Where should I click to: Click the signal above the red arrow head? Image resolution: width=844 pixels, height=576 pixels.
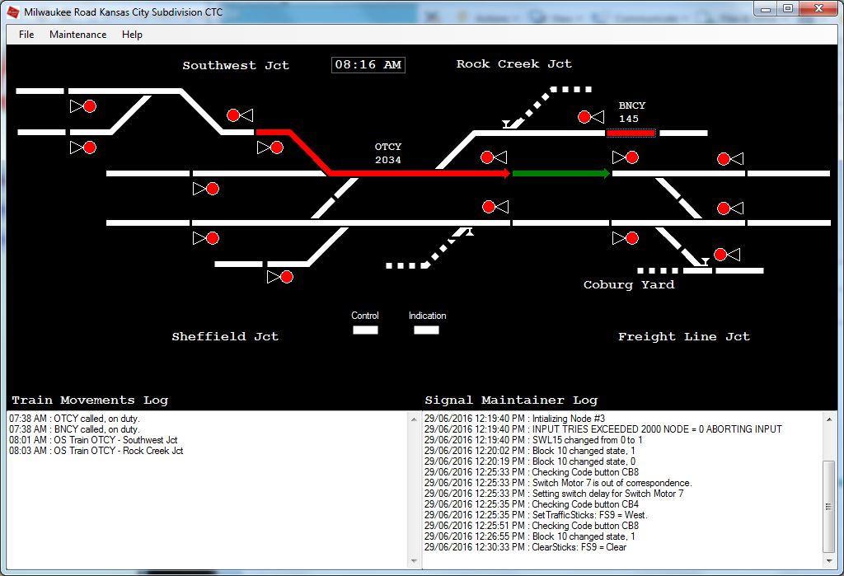point(494,157)
